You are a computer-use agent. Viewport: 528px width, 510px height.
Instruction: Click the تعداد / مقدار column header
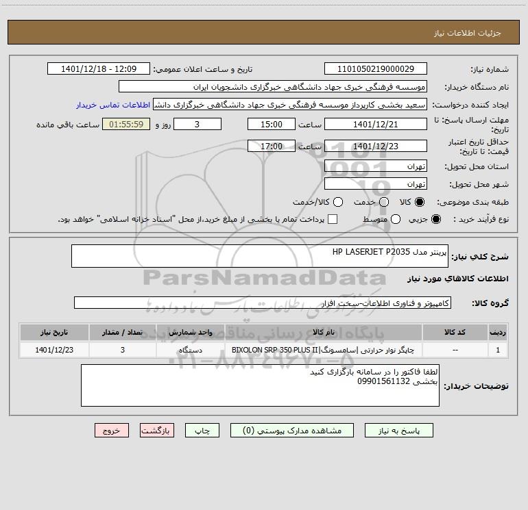click(123, 332)
